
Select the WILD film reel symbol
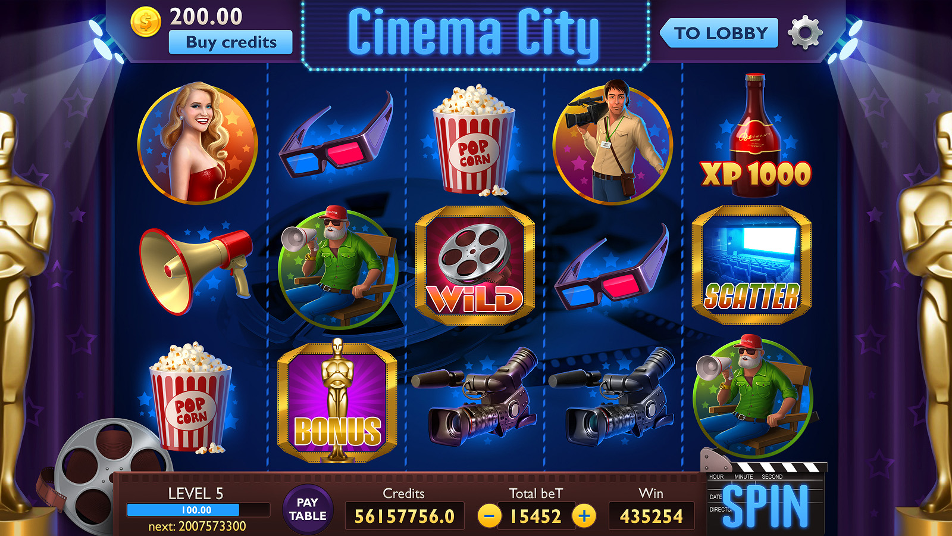(475, 266)
